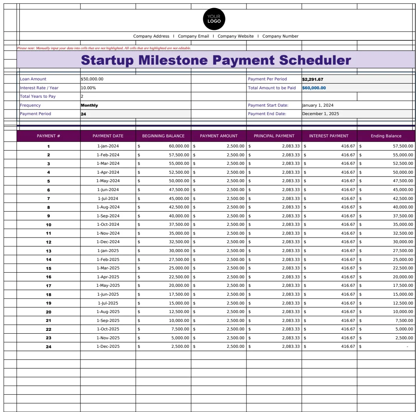Click payment number 10 cell

48,225
